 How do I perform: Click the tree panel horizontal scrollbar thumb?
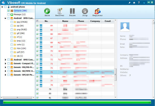(17, 97)
